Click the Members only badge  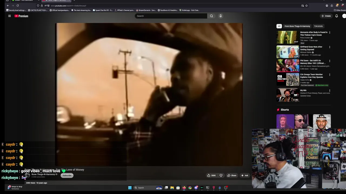tap(321, 85)
